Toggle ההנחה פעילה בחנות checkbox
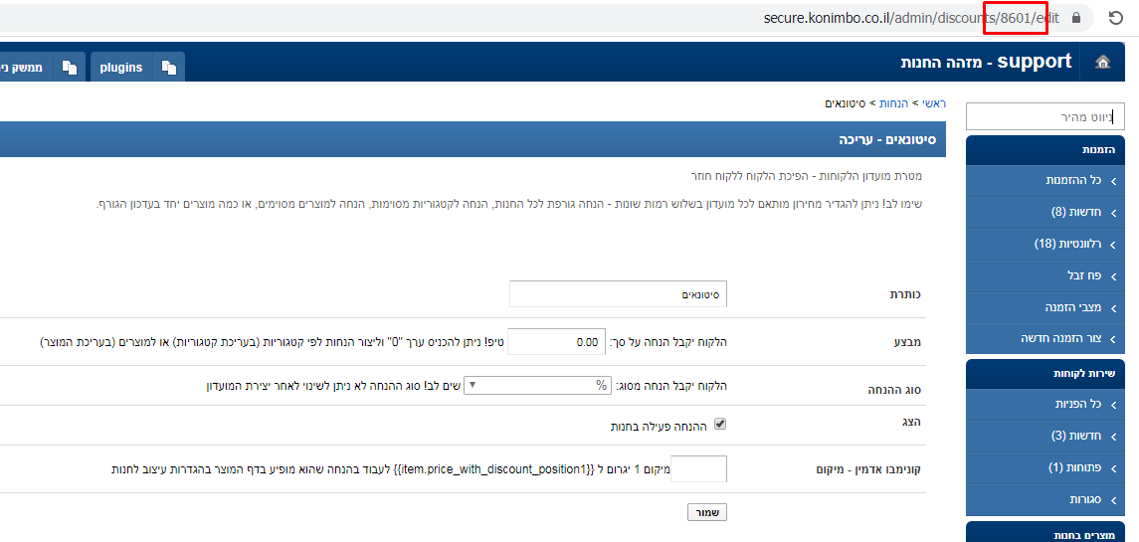1139x542 pixels. (x=720, y=425)
